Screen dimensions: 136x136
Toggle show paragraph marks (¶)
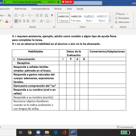pos(52,15)
